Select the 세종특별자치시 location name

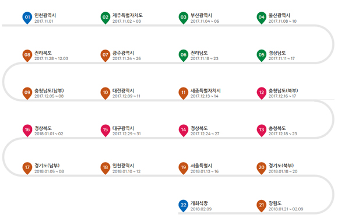(x=206, y=90)
